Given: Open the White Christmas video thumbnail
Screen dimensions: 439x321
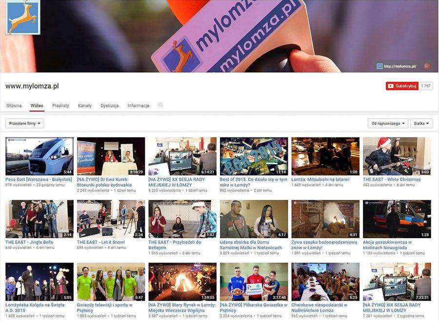Looking at the screenshot, I should (397, 156).
